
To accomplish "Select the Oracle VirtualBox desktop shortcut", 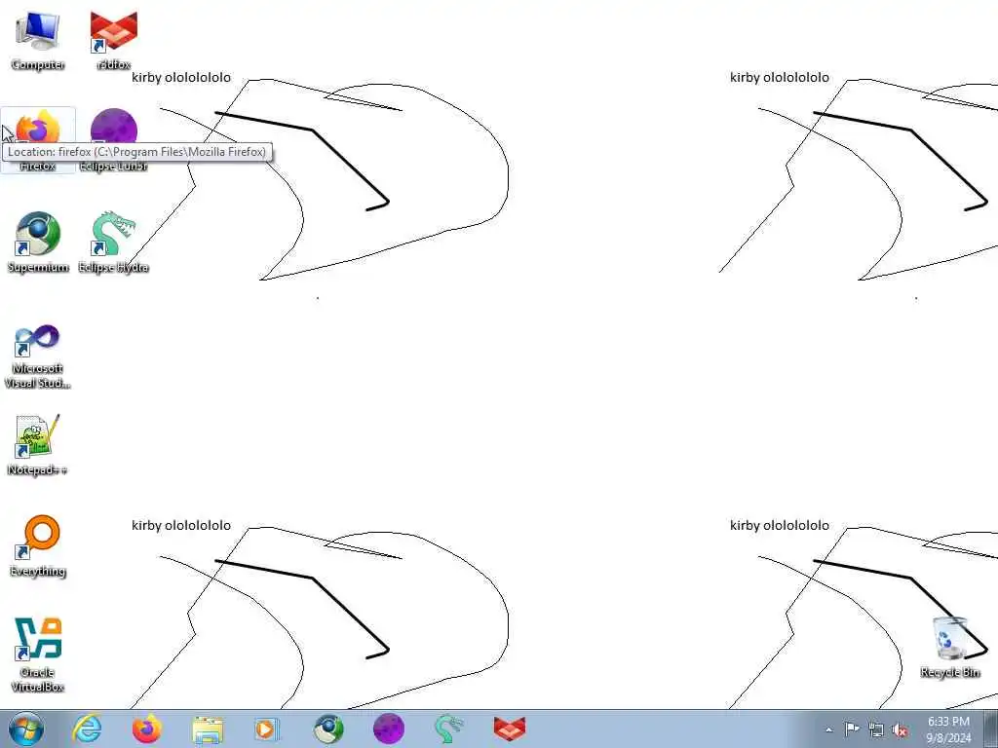I will (38, 655).
